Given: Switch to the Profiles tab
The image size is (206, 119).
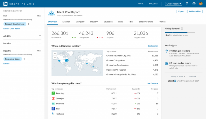Looking at the screenshot, I should (162, 22).
